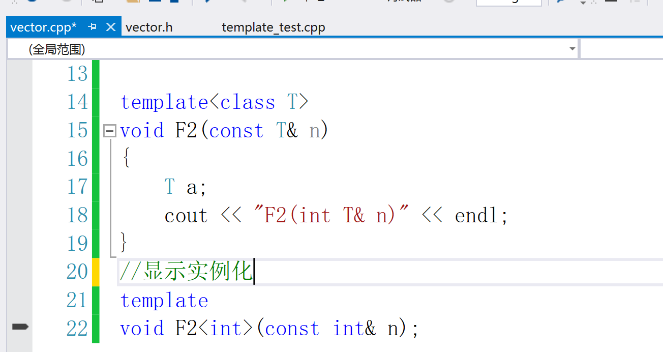This screenshot has width=663, height=352.
Task: Click the margin marker beside line 22
Action: coord(20,327)
